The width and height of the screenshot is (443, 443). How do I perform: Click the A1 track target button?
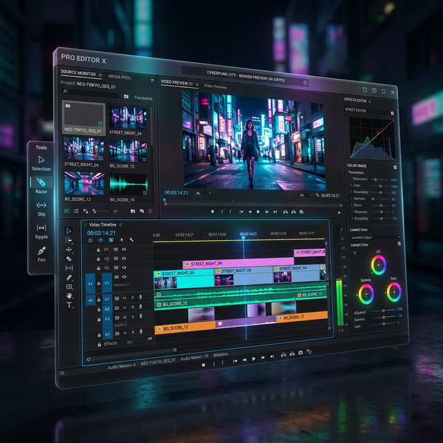pyautogui.click(x=107, y=299)
